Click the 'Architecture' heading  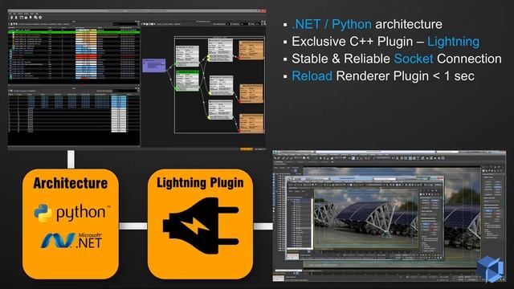point(71,183)
